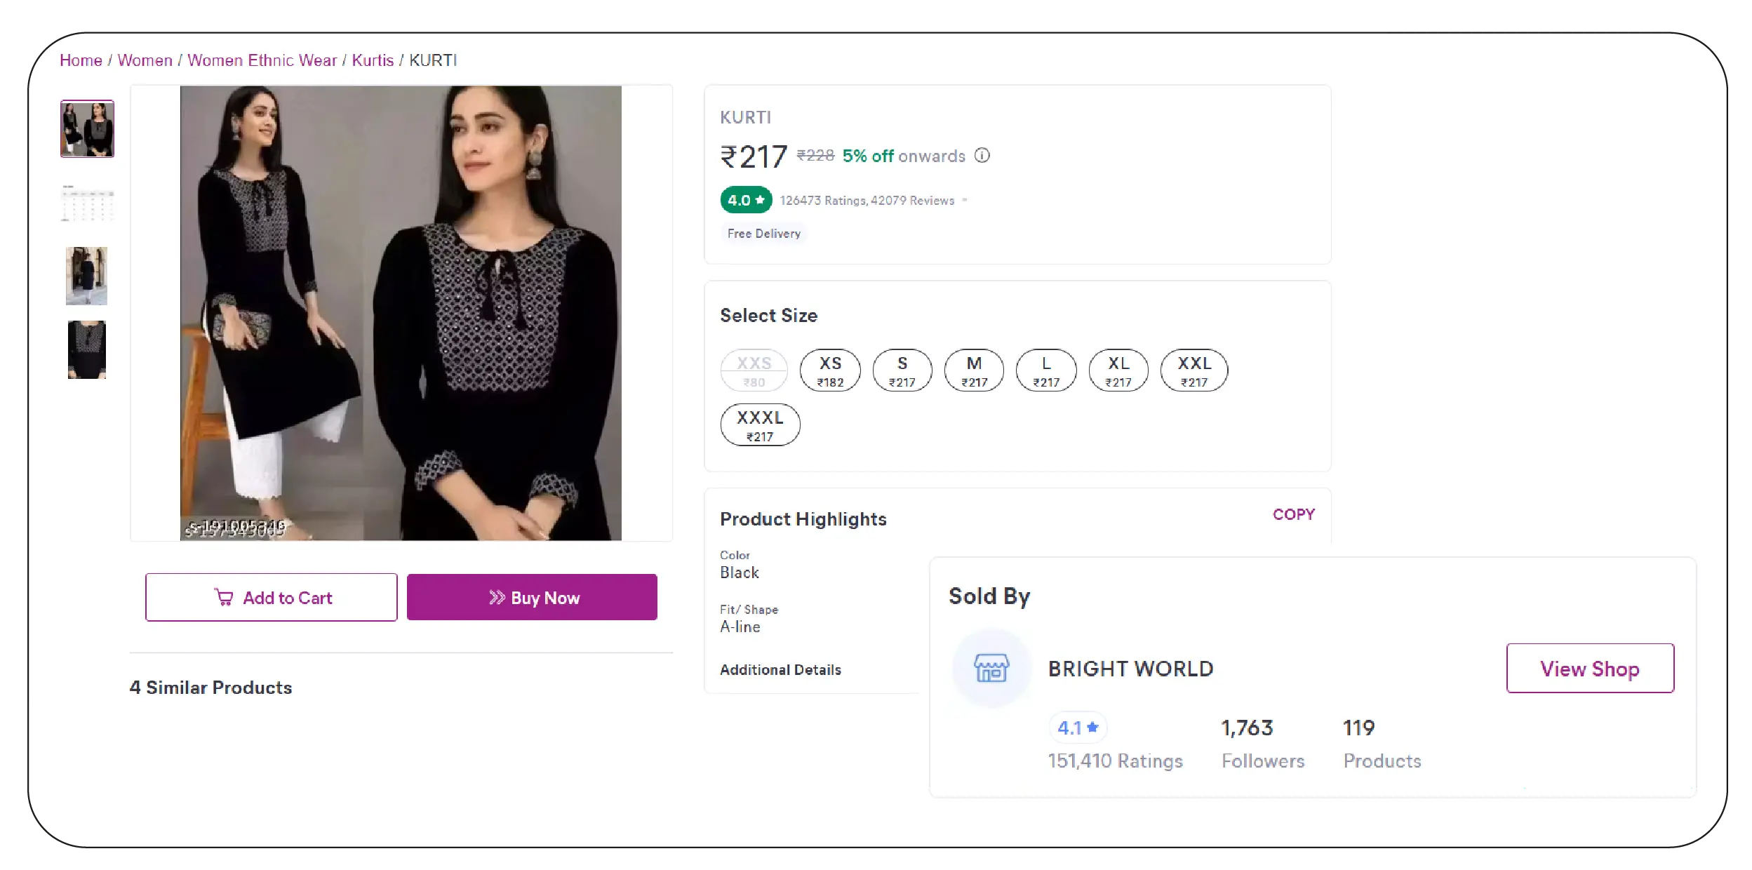
Task: Click the cart icon inside Add to Cart
Action: click(225, 597)
